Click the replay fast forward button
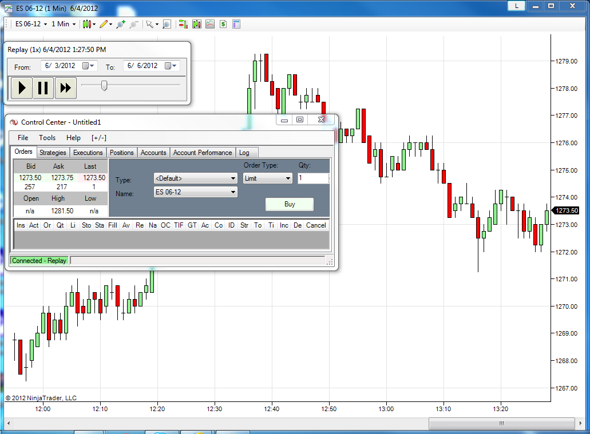The width and height of the screenshot is (590, 434). 65,88
